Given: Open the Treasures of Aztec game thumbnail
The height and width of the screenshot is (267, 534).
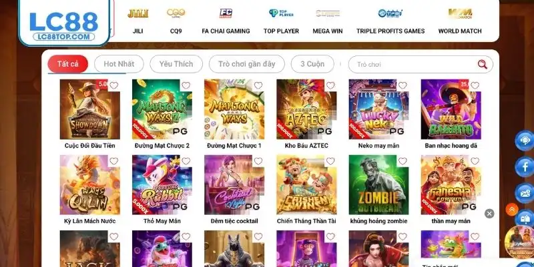Looking at the screenshot, I should point(306,109).
